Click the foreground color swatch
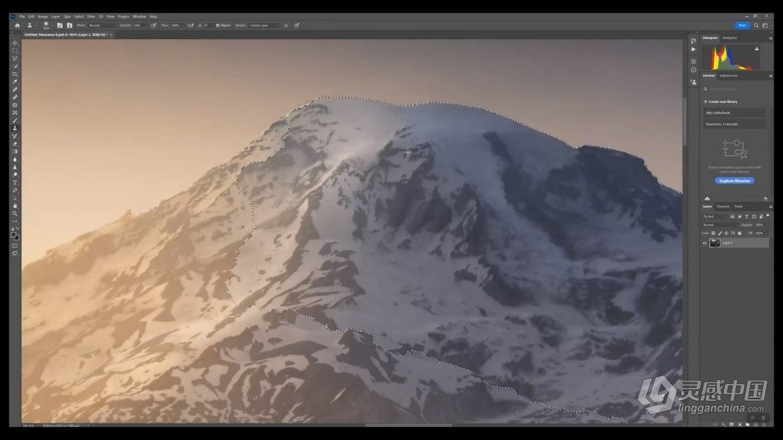This screenshot has width=783, height=440. click(14, 235)
